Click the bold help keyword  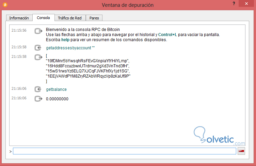[x=65, y=40]
